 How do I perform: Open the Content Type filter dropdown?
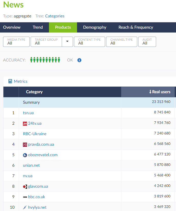89,42
